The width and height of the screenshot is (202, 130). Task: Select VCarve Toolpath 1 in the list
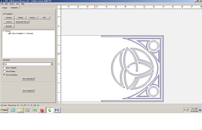click(22, 34)
